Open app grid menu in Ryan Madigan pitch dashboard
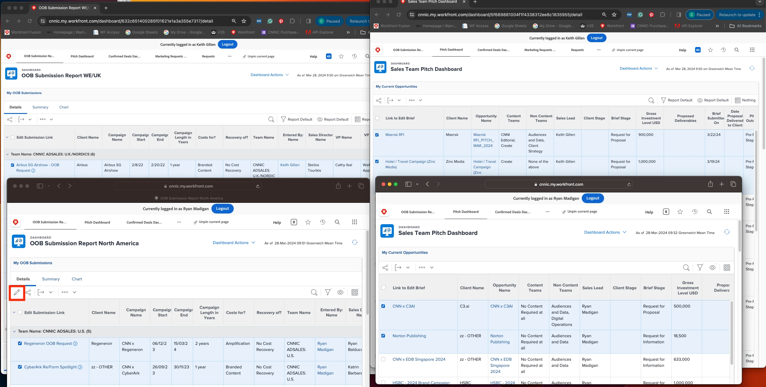 pos(727,212)
